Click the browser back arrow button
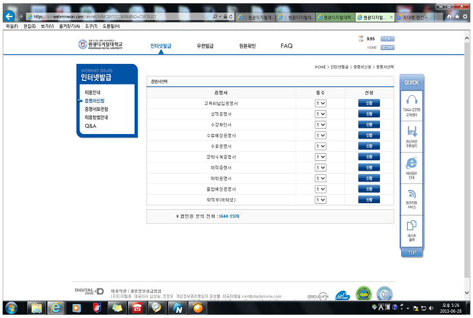The width and height of the screenshot is (473, 318). point(9,16)
